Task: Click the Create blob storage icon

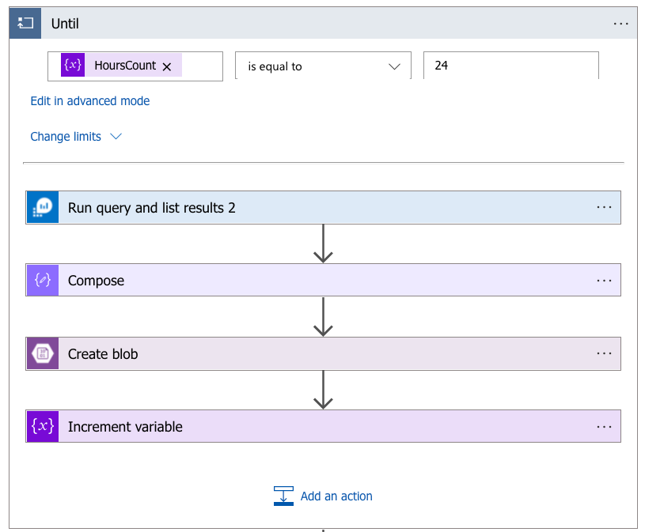Action: click(x=43, y=354)
